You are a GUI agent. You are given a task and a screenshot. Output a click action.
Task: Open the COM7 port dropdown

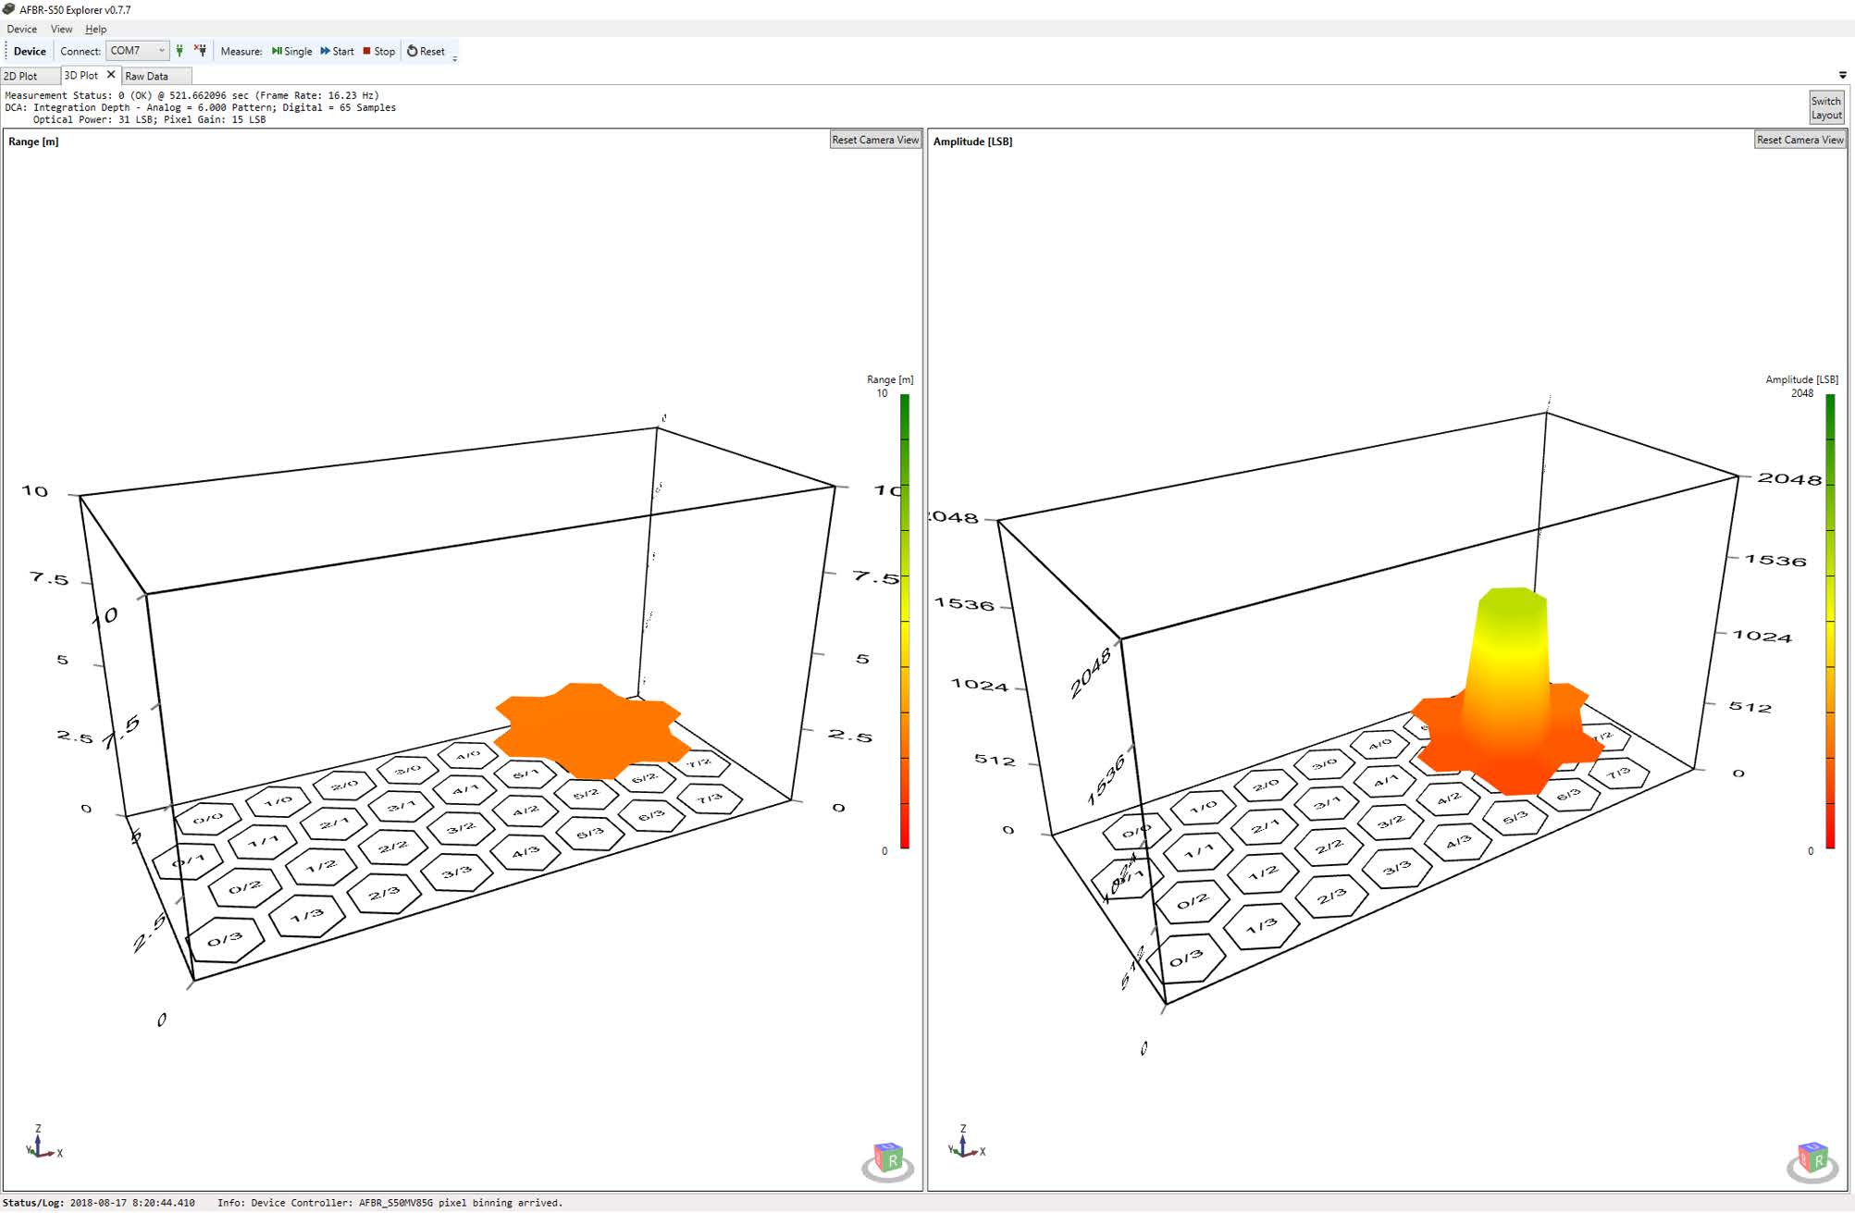pos(161,51)
